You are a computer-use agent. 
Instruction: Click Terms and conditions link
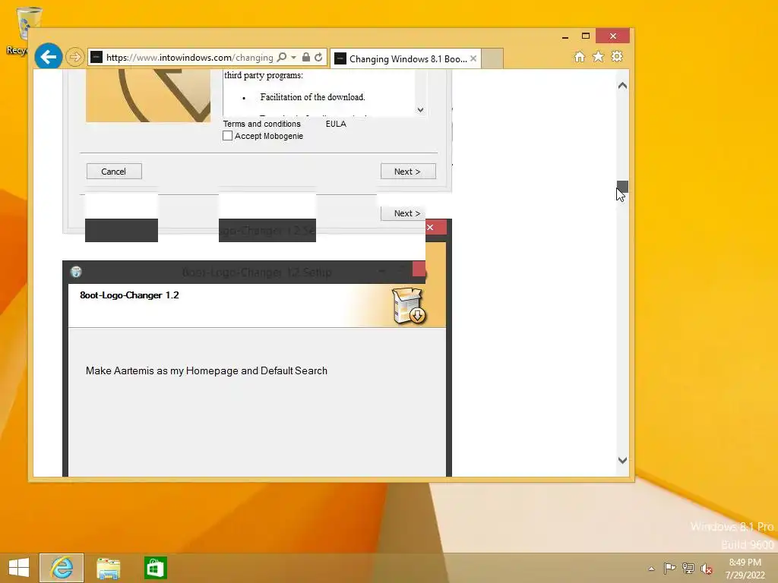pyautogui.click(x=261, y=124)
